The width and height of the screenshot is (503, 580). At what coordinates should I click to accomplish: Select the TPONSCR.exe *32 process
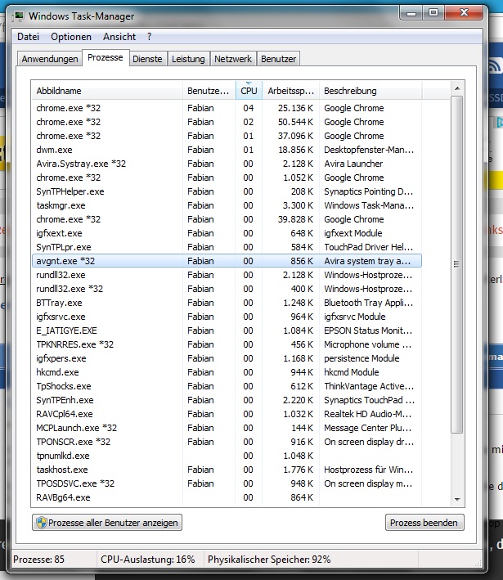click(227, 442)
